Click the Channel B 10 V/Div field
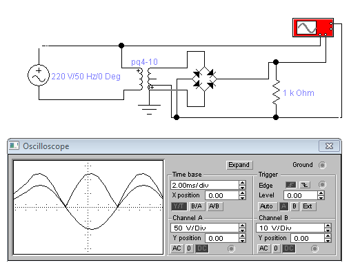This screenshot has width=360, height=276. 290,228
